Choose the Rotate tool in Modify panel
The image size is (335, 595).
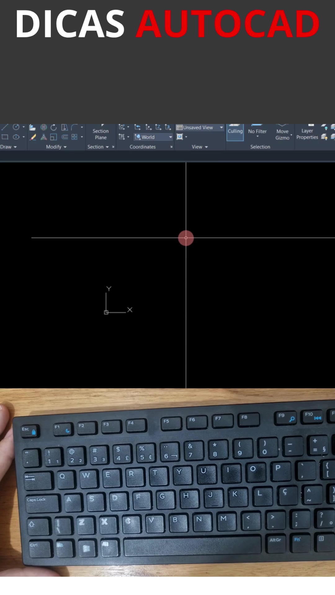(54, 127)
